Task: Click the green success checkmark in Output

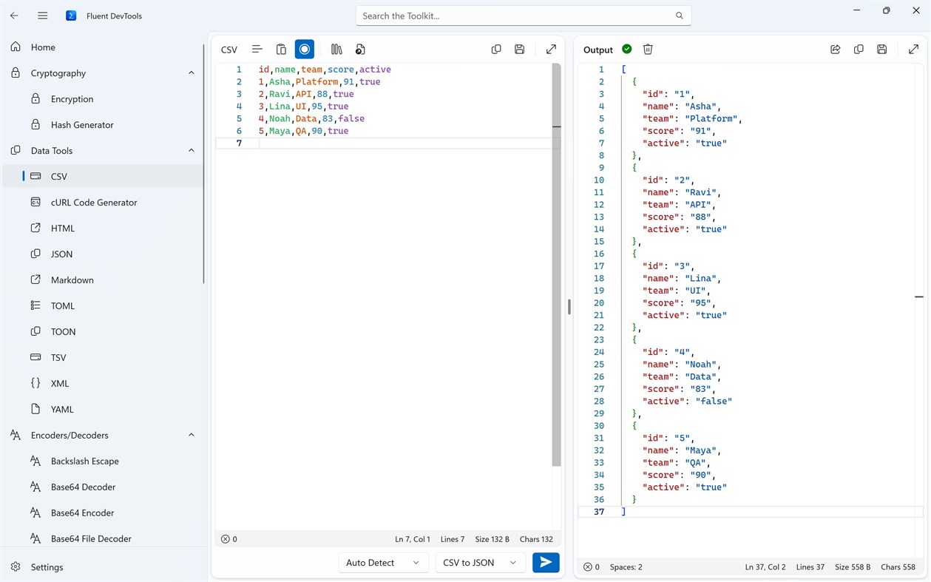Action: (x=627, y=49)
